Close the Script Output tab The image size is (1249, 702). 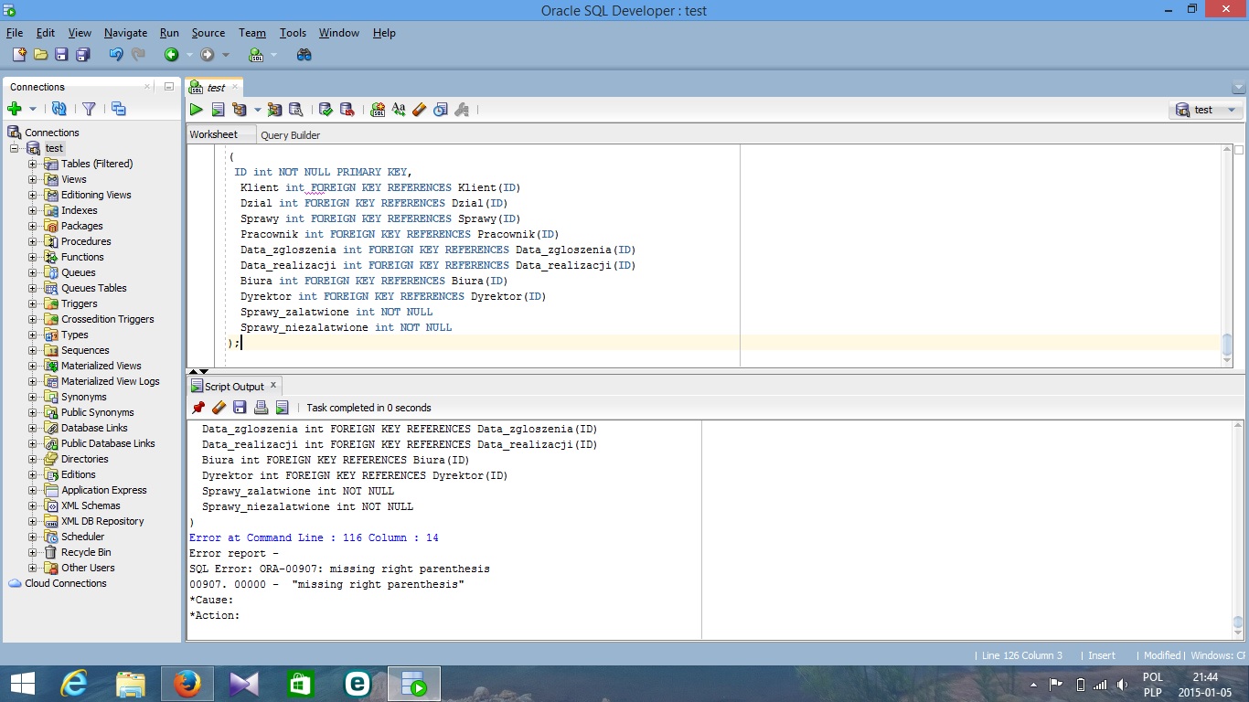tap(272, 387)
